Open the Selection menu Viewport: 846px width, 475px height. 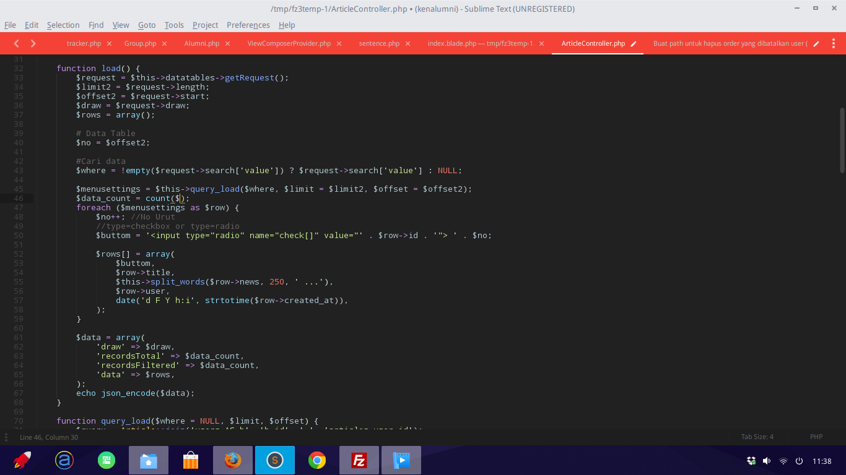click(x=63, y=25)
